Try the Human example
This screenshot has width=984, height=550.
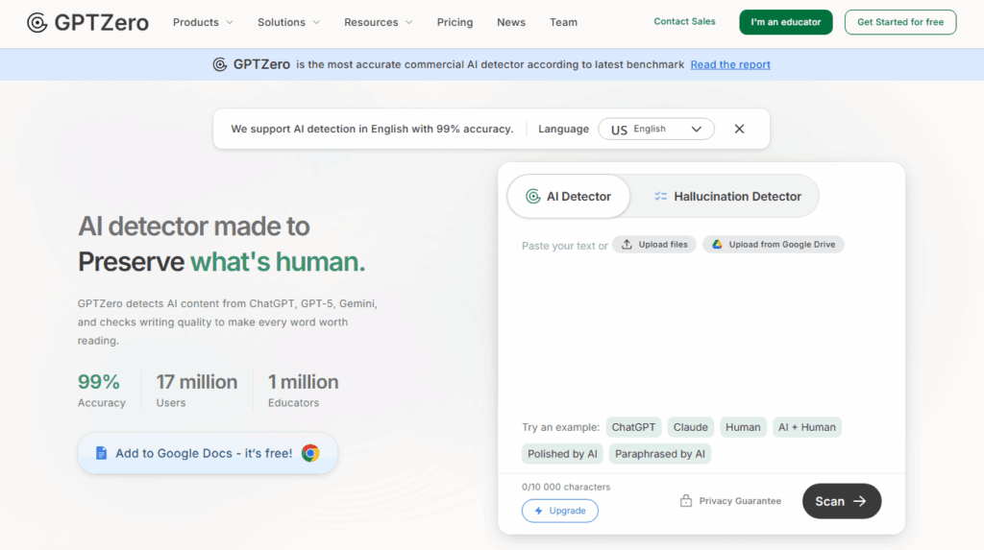pyautogui.click(x=743, y=427)
